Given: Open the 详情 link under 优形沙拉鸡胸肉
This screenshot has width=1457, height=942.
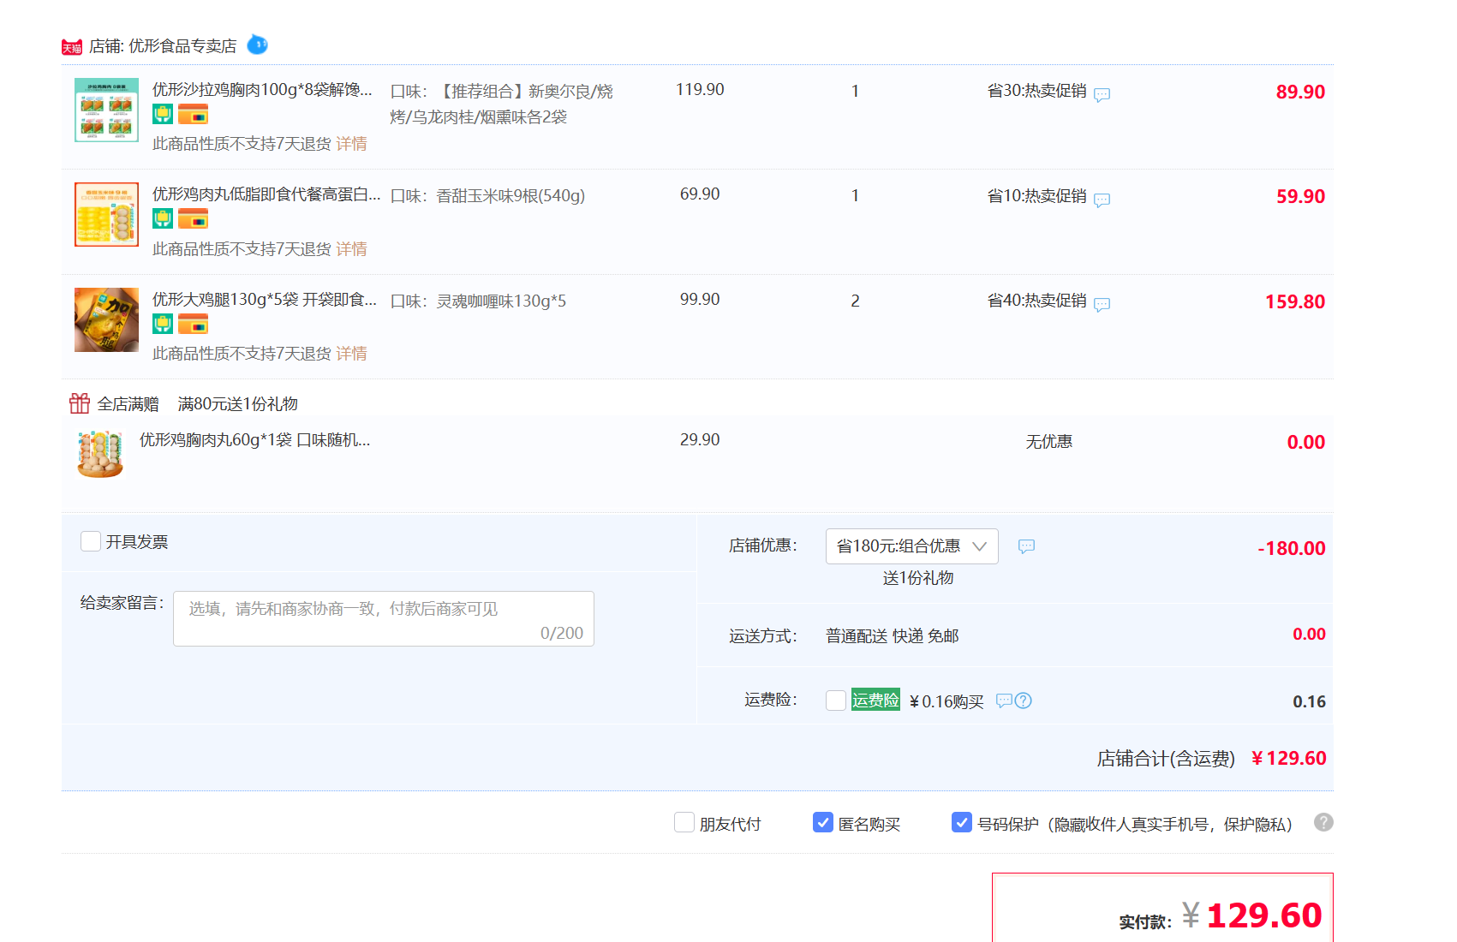Looking at the screenshot, I should (351, 144).
